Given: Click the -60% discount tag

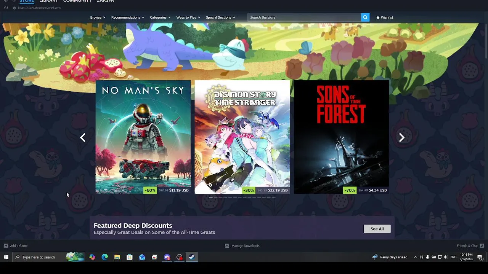Looking at the screenshot, I should 150,190.
